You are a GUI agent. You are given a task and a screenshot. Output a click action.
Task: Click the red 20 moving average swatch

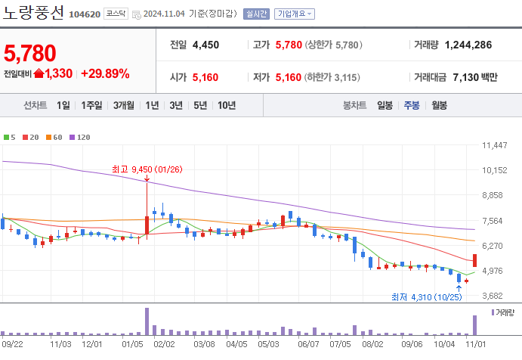click(x=25, y=138)
